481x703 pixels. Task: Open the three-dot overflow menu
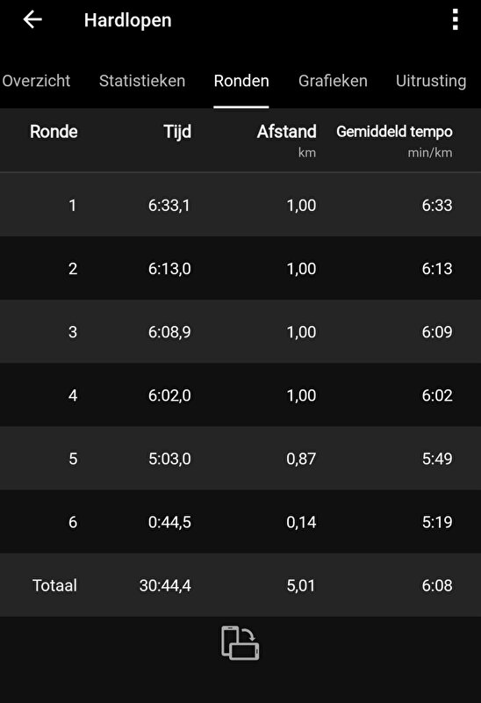[455, 19]
